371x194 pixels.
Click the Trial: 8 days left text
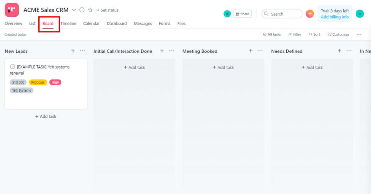click(335, 11)
